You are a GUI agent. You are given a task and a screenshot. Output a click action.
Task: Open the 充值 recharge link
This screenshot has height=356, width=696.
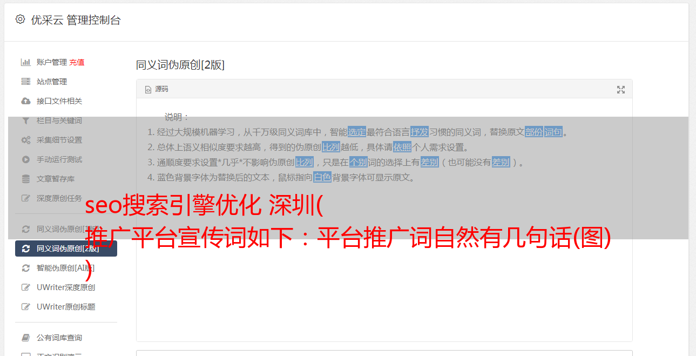pyautogui.click(x=77, y=62)
